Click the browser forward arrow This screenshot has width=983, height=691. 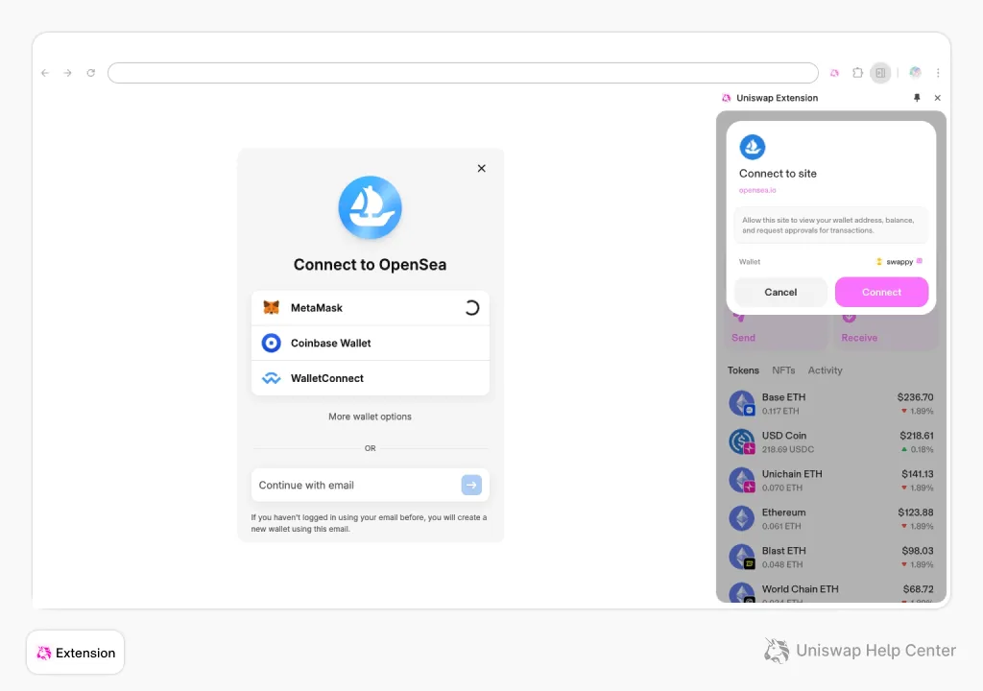click(68, 73)
